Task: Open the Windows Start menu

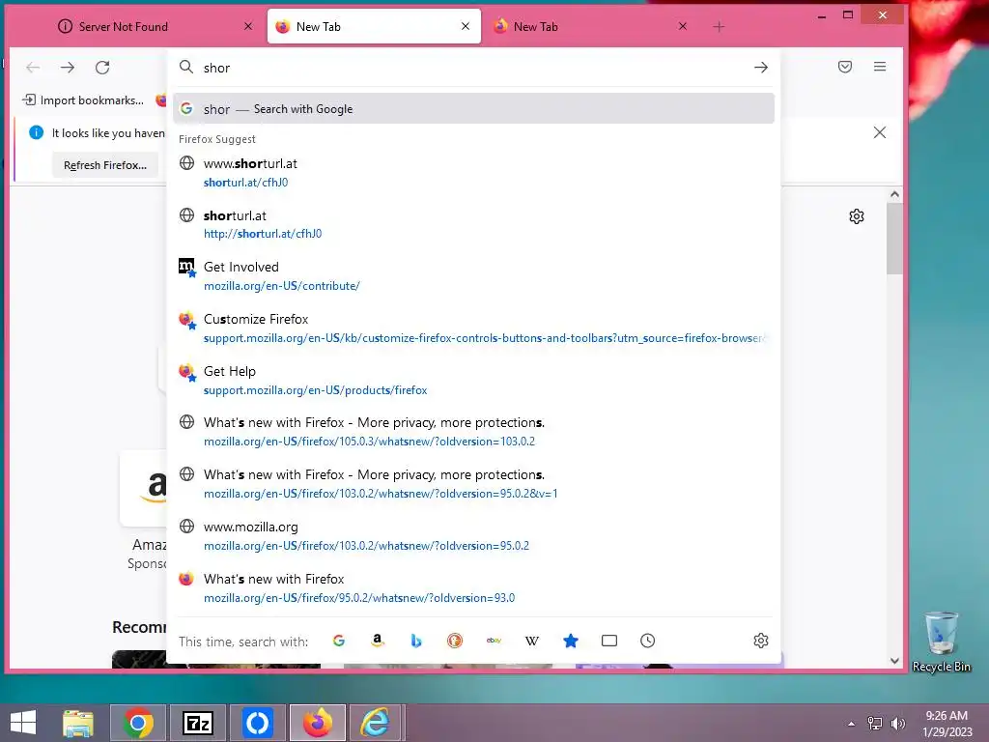Action: (x=23, y=723)
